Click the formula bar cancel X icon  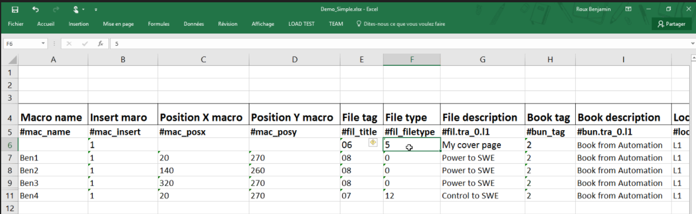point(69,43)
